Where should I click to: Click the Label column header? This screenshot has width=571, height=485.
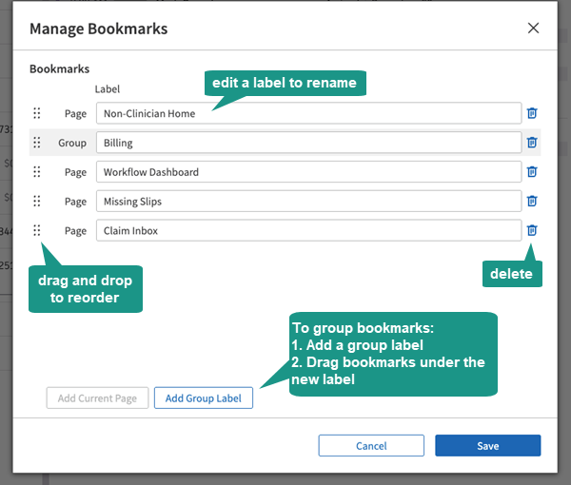point(107,89)
